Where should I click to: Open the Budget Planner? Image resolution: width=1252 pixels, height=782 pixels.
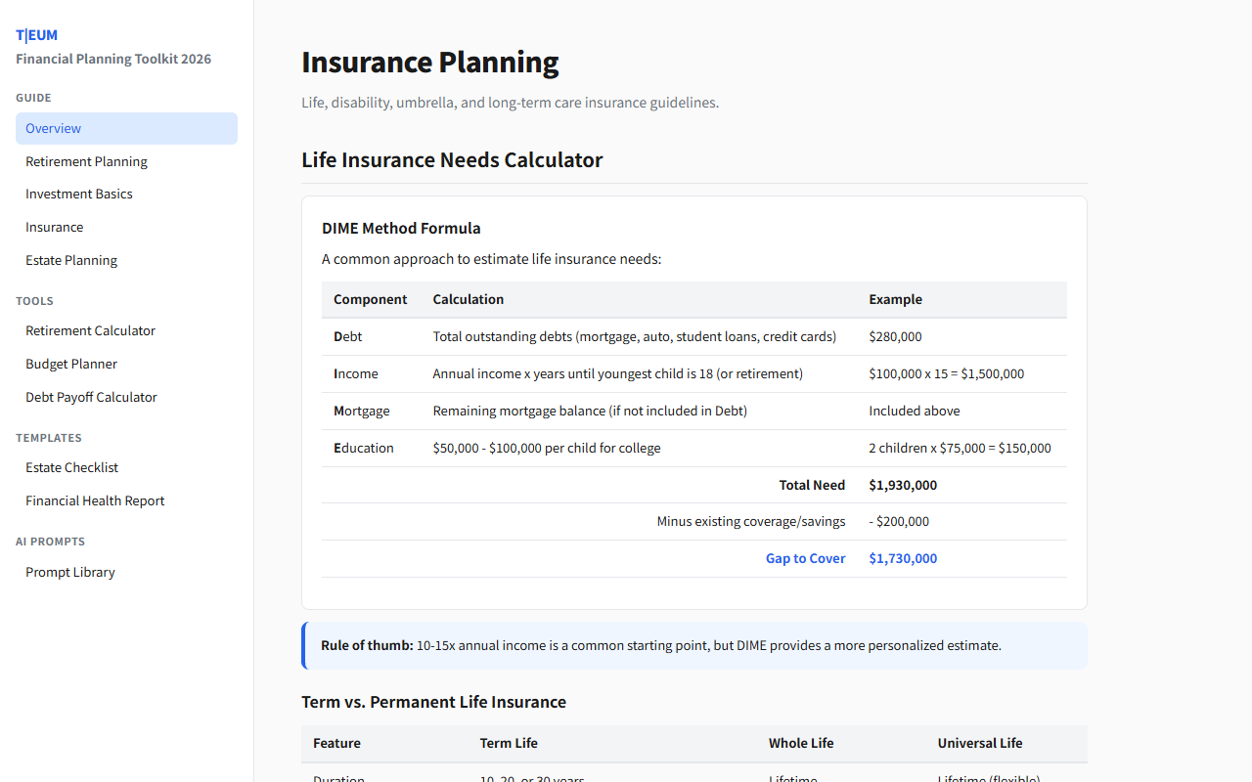point(70,364)
